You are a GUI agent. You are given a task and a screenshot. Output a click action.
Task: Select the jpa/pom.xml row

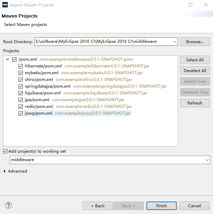pyautogui.click(x=75, y=100)
